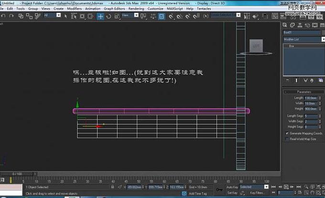Undo the last action
The image size is (325, 198).
tap(3, 16)
